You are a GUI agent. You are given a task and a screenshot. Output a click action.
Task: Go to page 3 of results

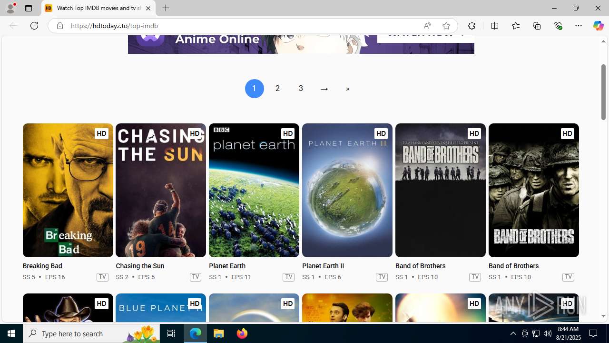pyautogui.click(x=301, y=89)
